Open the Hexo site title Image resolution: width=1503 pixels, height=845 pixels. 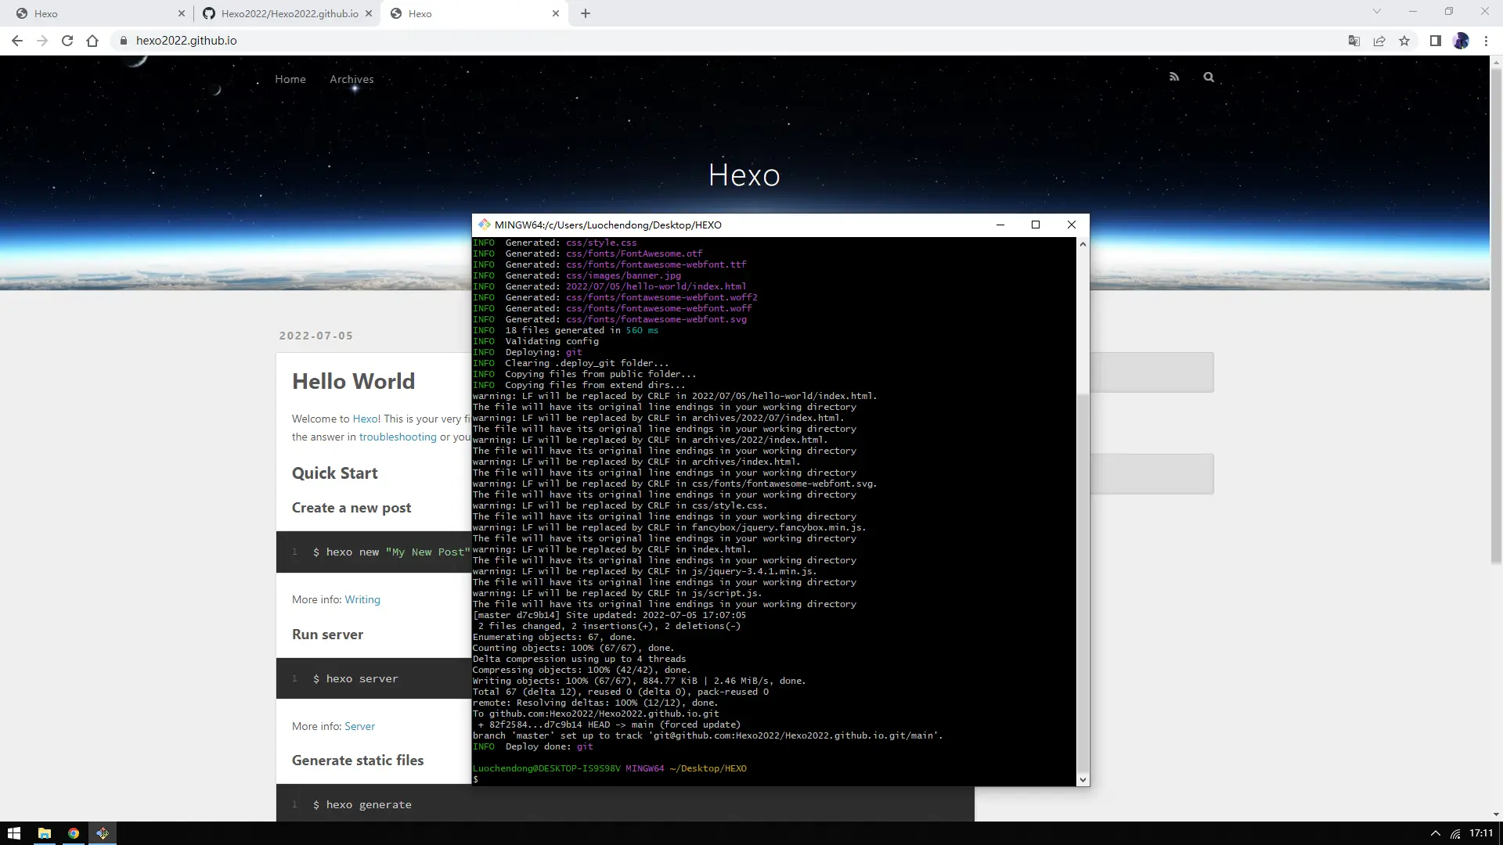coord(744,174)
